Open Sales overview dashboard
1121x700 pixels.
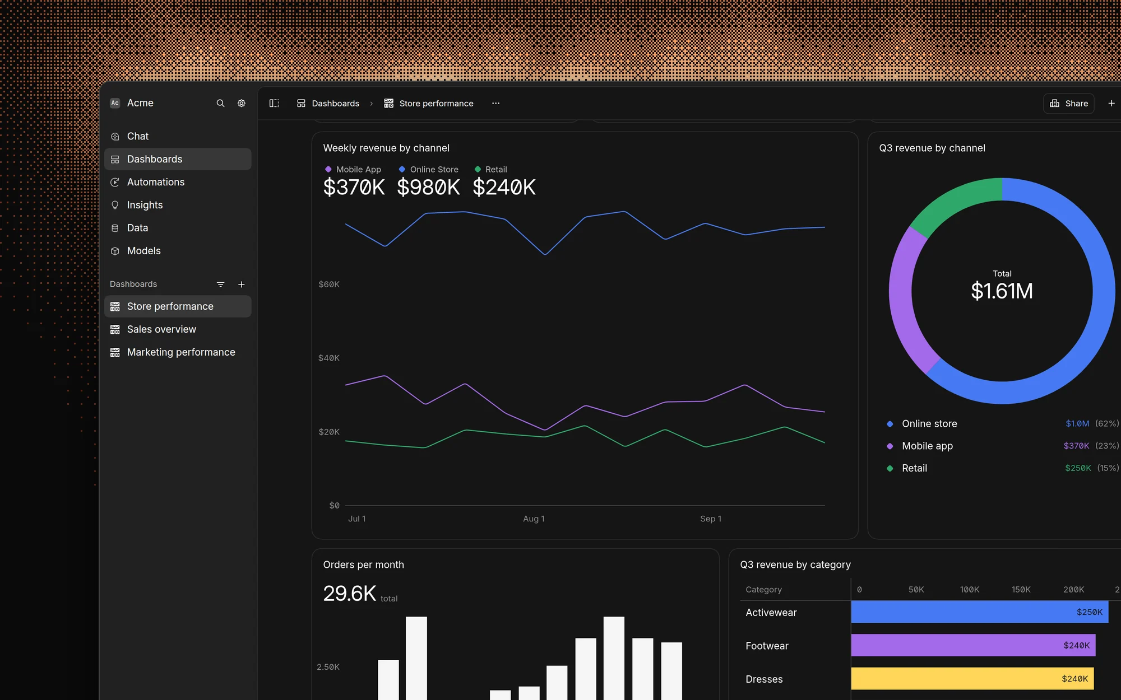178,329
